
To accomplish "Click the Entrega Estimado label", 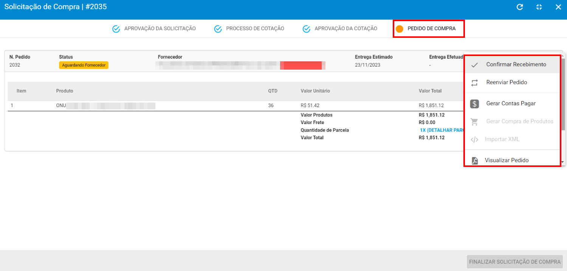I will 374,57.
